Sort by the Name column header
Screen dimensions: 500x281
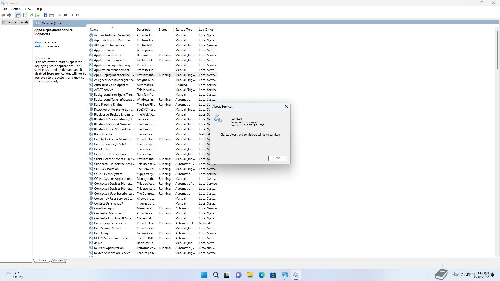click(111, 30)
